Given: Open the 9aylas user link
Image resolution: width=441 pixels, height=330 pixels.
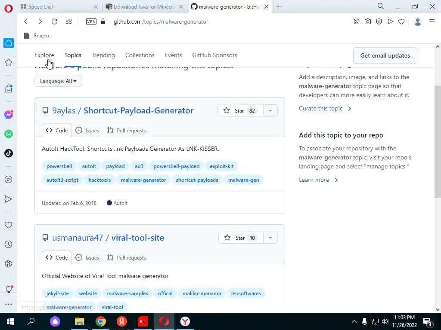Looking at the screenshot, I should [x=64, y=110].
